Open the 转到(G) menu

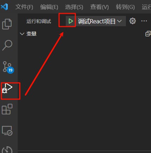125,7
